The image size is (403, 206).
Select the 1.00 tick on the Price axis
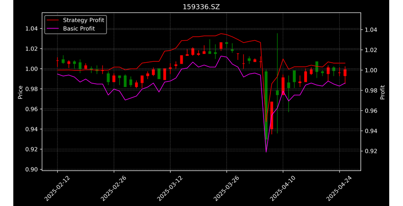coord(31,69)
